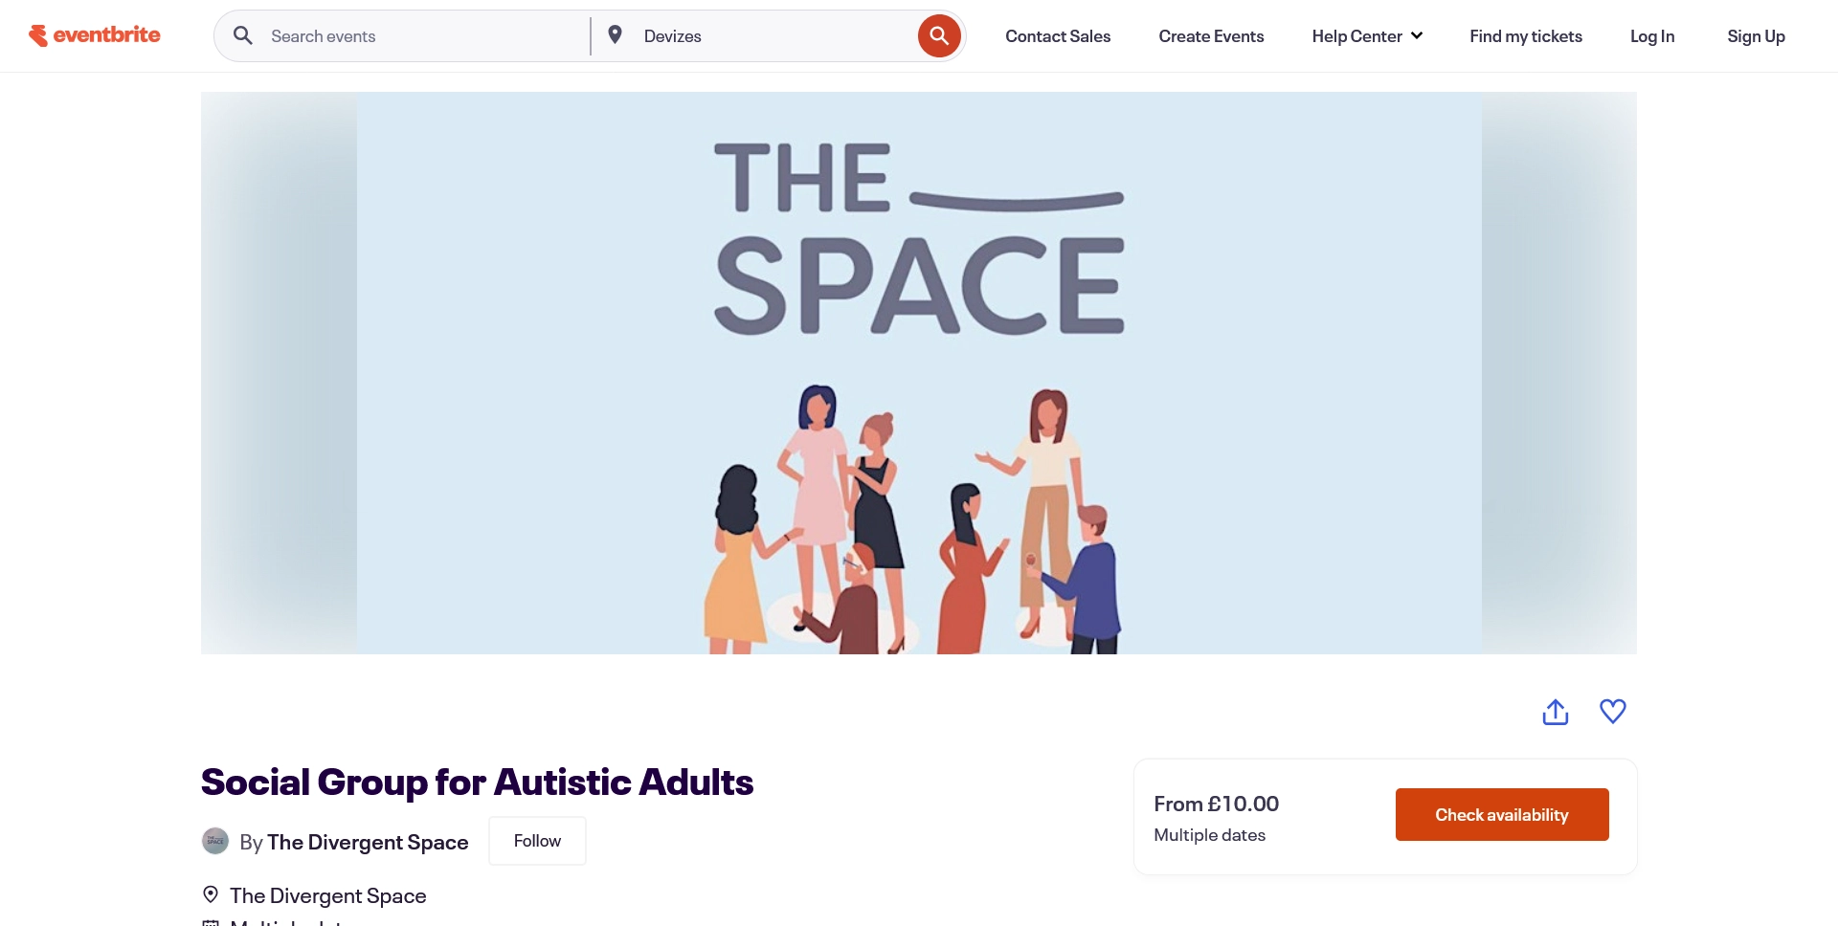This screenshot has width=1838, height=926.
Task: Click Sign Up link
Action: 1756,36
